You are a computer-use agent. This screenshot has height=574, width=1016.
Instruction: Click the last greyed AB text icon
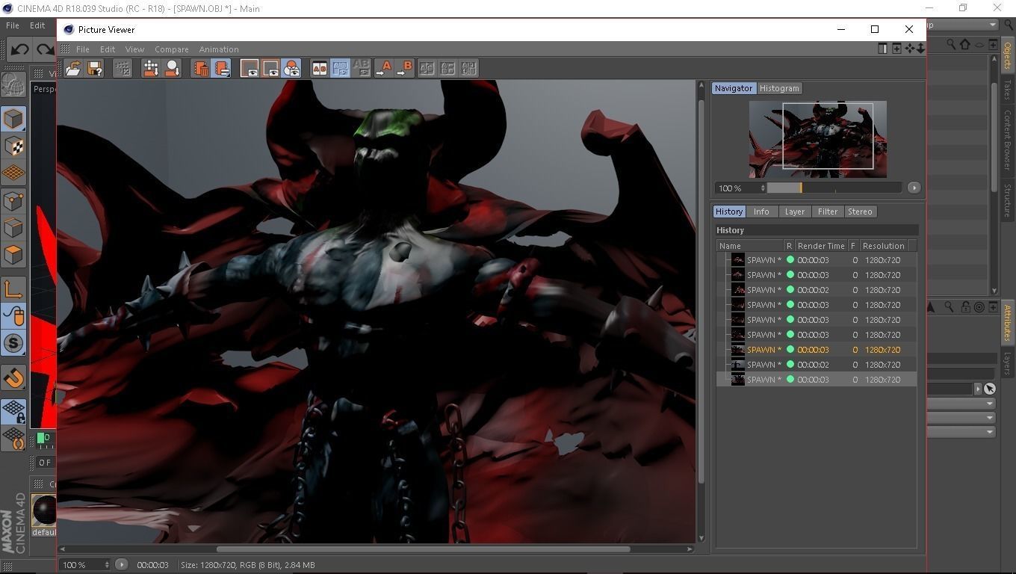point(468,68)
